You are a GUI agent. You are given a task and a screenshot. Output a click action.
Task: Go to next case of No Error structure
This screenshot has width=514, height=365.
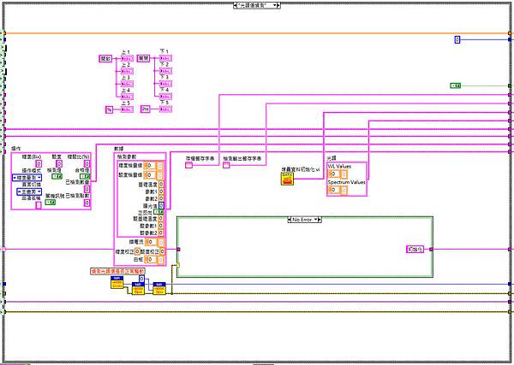tap(320, 220)
